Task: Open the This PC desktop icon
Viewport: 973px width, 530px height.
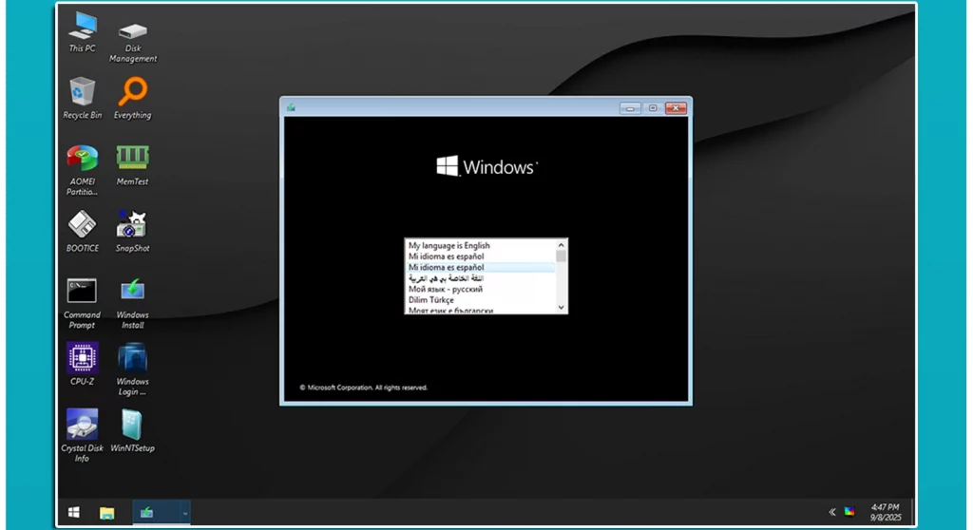Action: tap(83, 27)
